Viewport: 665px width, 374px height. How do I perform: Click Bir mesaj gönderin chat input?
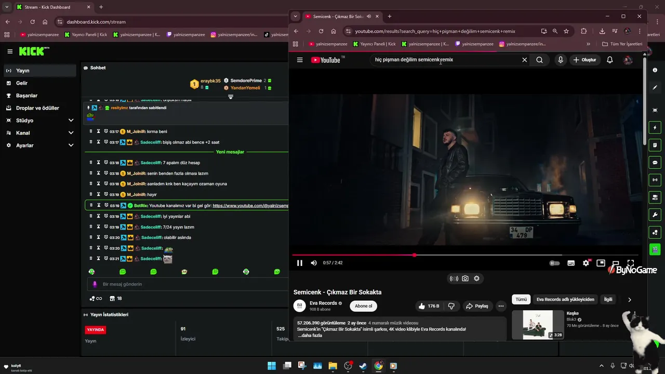(x=188, y=284)
